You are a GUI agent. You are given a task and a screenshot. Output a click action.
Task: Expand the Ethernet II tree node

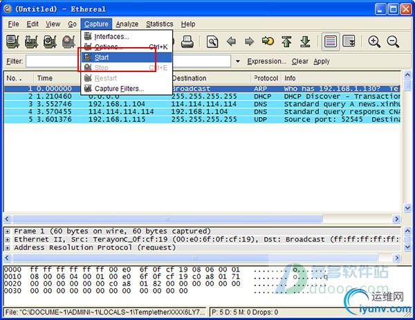point(8,240)
